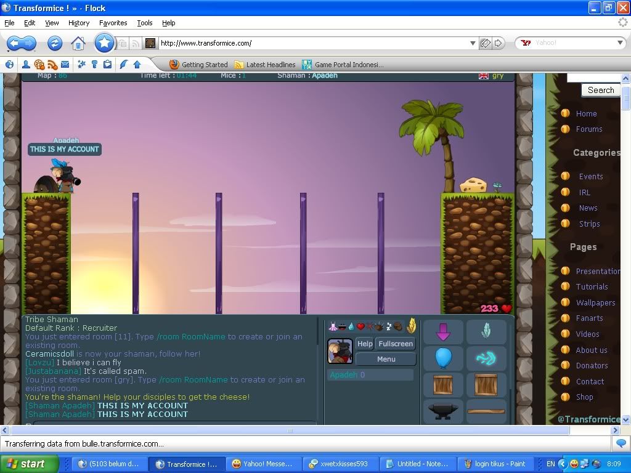Star this page as a favorite
631x473 pixels.
click(104, 42)
